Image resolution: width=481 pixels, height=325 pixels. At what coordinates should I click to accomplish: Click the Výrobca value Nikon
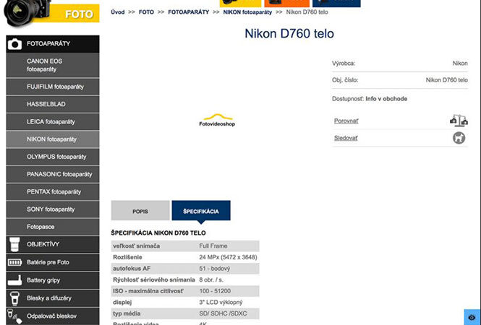(460, 64)
